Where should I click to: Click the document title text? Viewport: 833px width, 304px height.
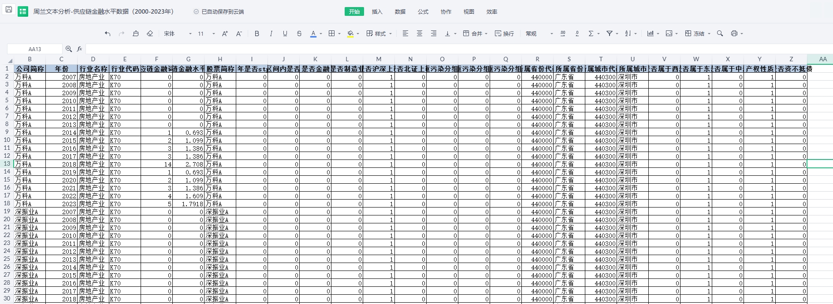pos(104,12)
